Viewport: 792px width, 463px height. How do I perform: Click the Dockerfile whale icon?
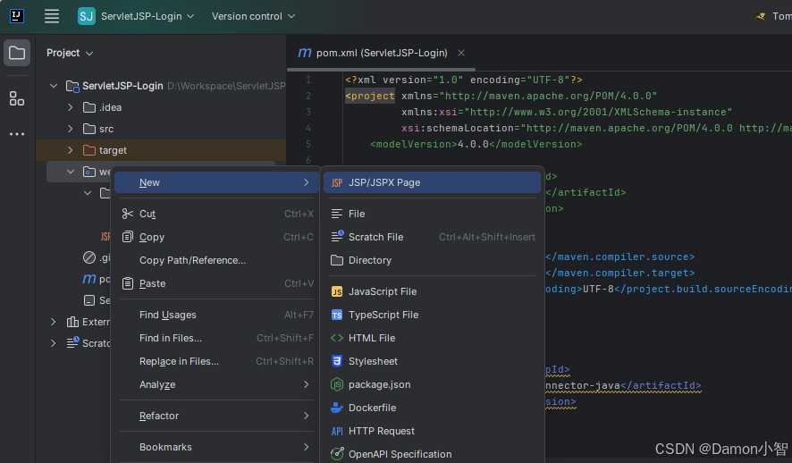point(337,408)
